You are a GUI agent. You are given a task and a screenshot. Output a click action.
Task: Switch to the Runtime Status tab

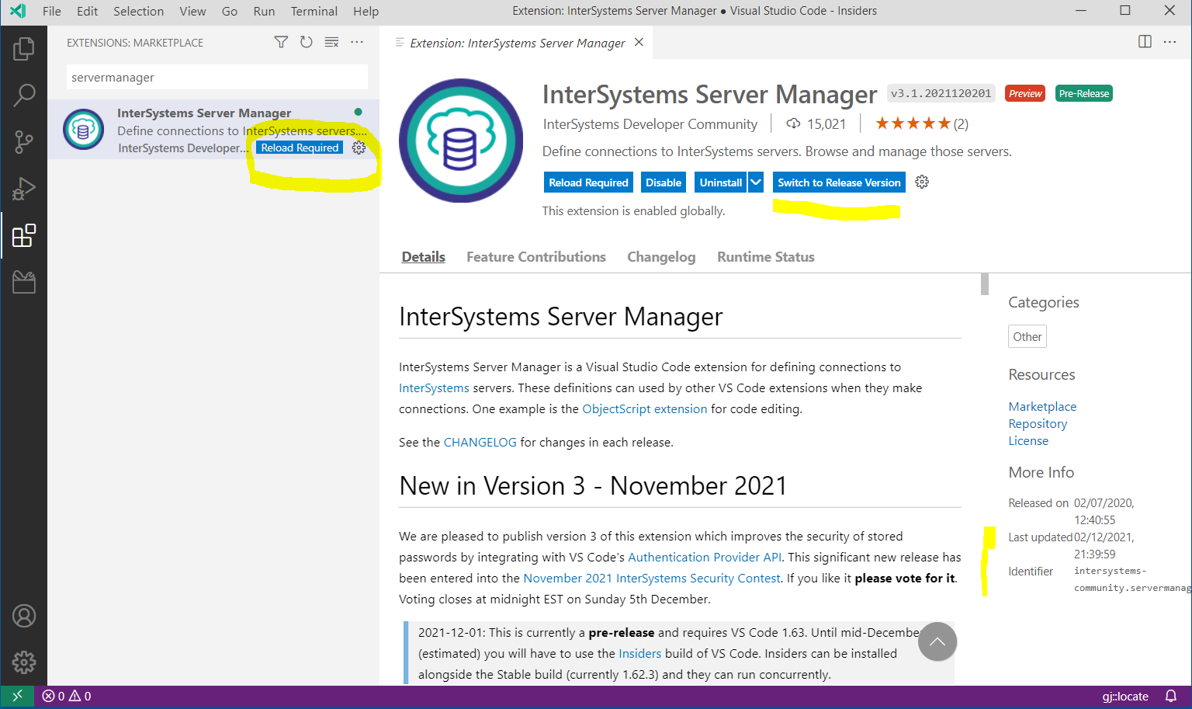[x=766, y=257]
